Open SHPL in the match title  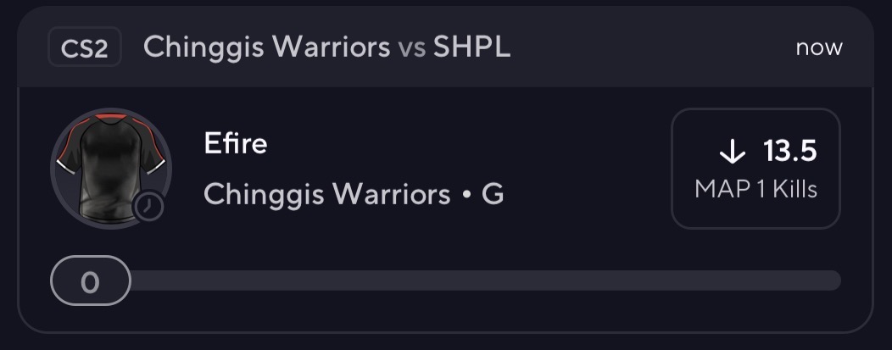[x=471, y=47]
